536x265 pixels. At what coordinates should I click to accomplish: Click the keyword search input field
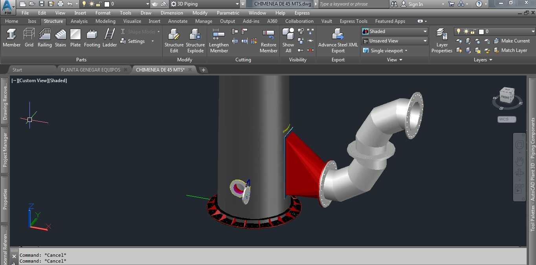pyautogui.click(x=353, y=4)
